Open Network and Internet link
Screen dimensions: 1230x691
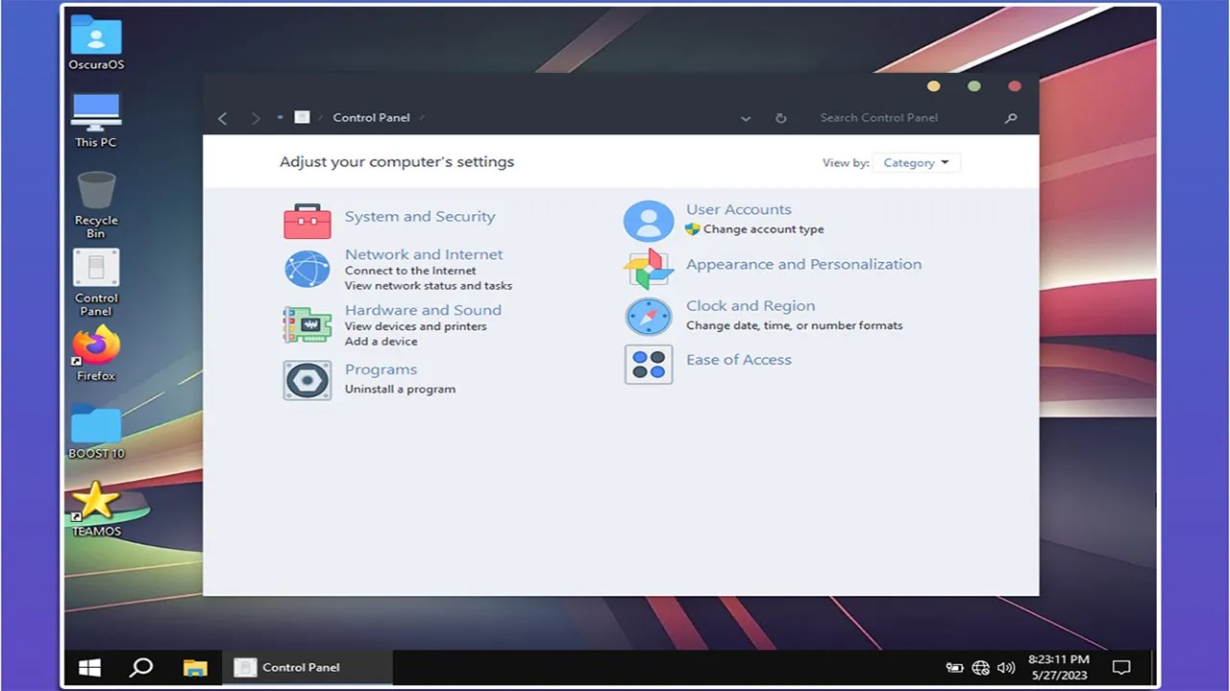424,254
